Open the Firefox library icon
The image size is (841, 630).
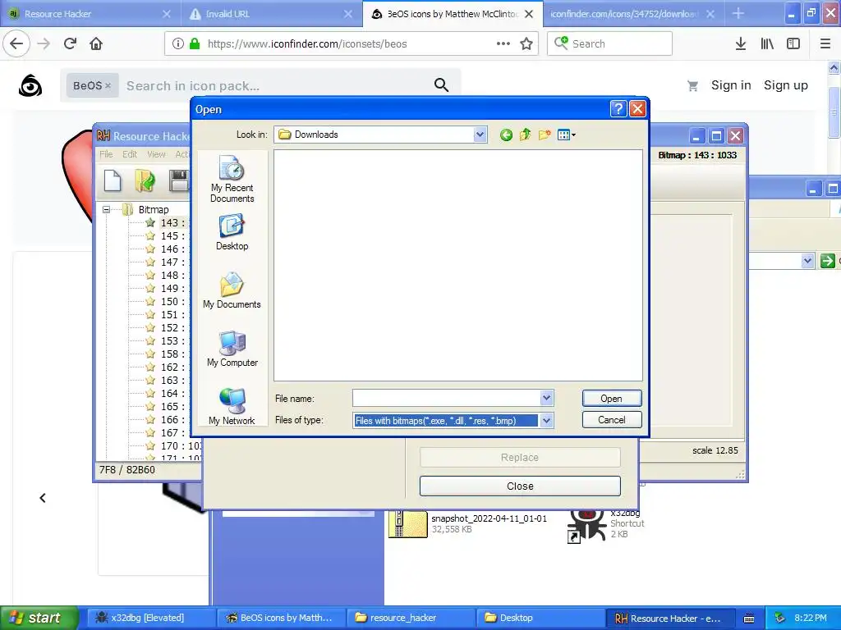pyautogui.click(x=767, y=43)
